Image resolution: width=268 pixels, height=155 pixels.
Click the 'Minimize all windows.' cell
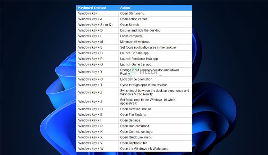[155, 42]
